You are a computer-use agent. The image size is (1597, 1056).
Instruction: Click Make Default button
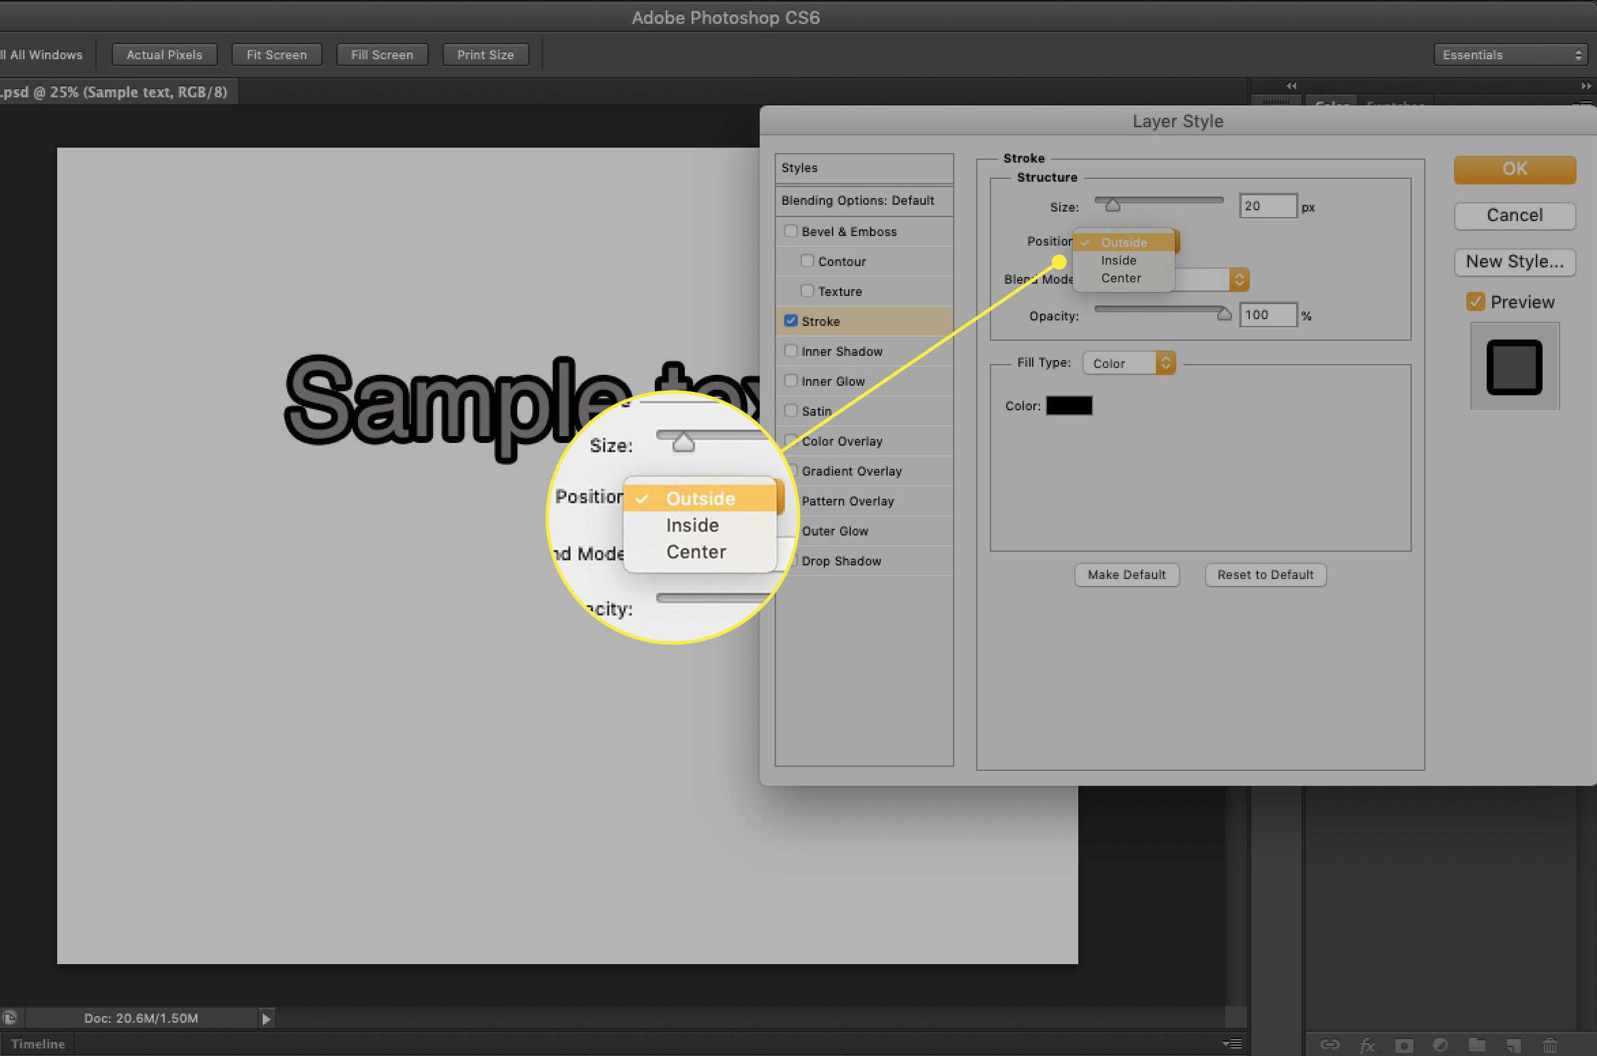click(x=1127, y=575)
